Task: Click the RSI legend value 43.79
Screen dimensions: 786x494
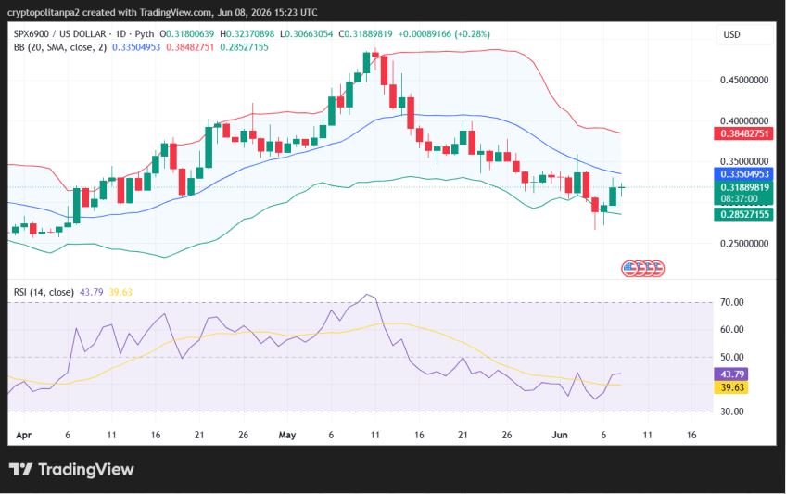Action: pyautogui.click(x=91, y=292)
